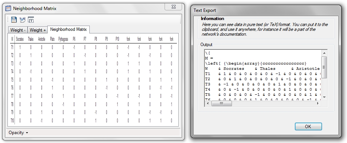The height and width of the screenshot is (143, 347).
Task: Click the Text Export dialog title bar
Action: 265,10
